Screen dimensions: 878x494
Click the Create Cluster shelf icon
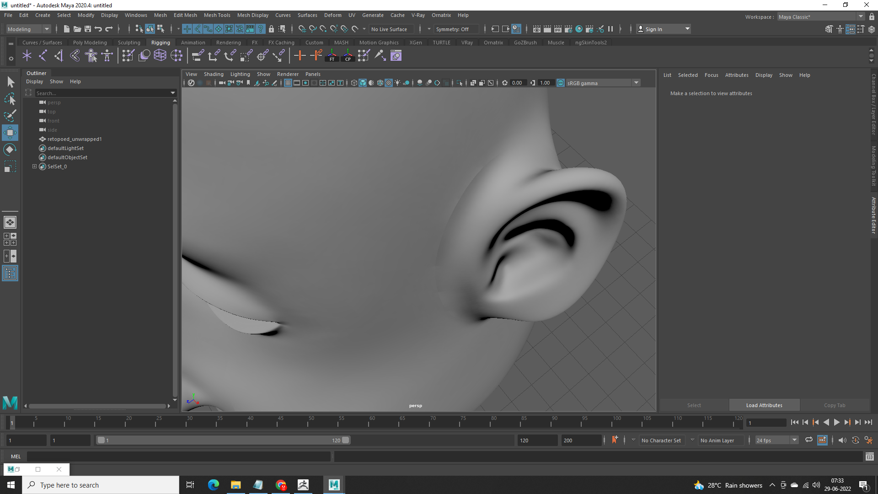(177, 56)
